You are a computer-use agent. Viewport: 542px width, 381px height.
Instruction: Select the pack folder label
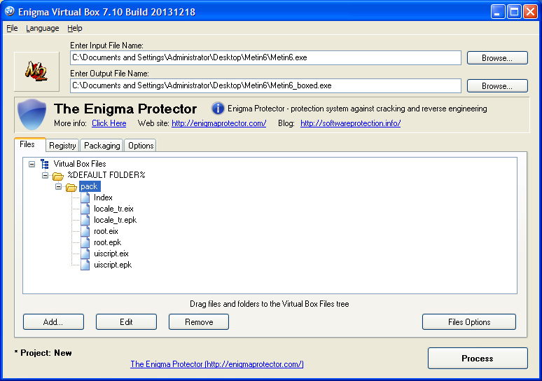[x=90, y=187]
